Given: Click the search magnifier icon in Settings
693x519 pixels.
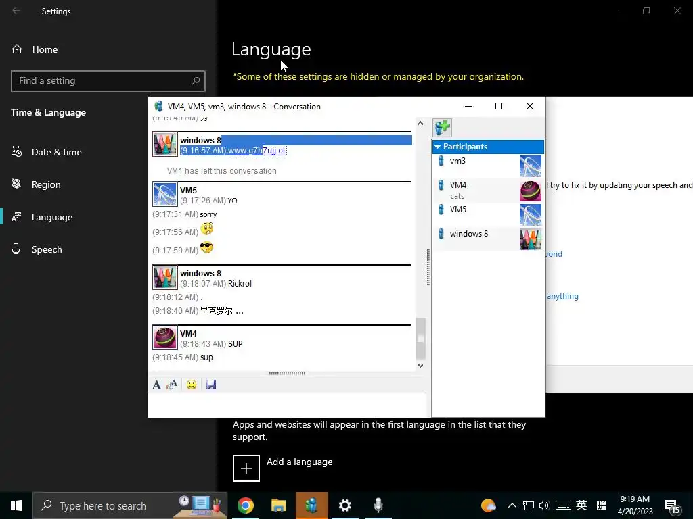Looking at the screenshot, I should coord(196,81).
